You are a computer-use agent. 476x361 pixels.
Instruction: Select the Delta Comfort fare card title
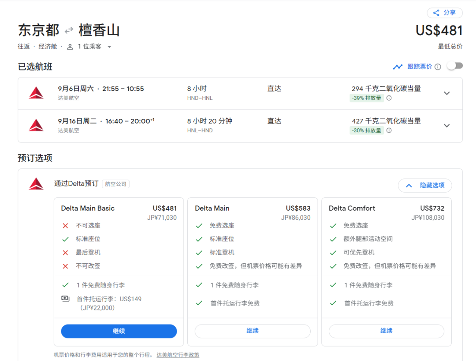(x=352, y=208)
